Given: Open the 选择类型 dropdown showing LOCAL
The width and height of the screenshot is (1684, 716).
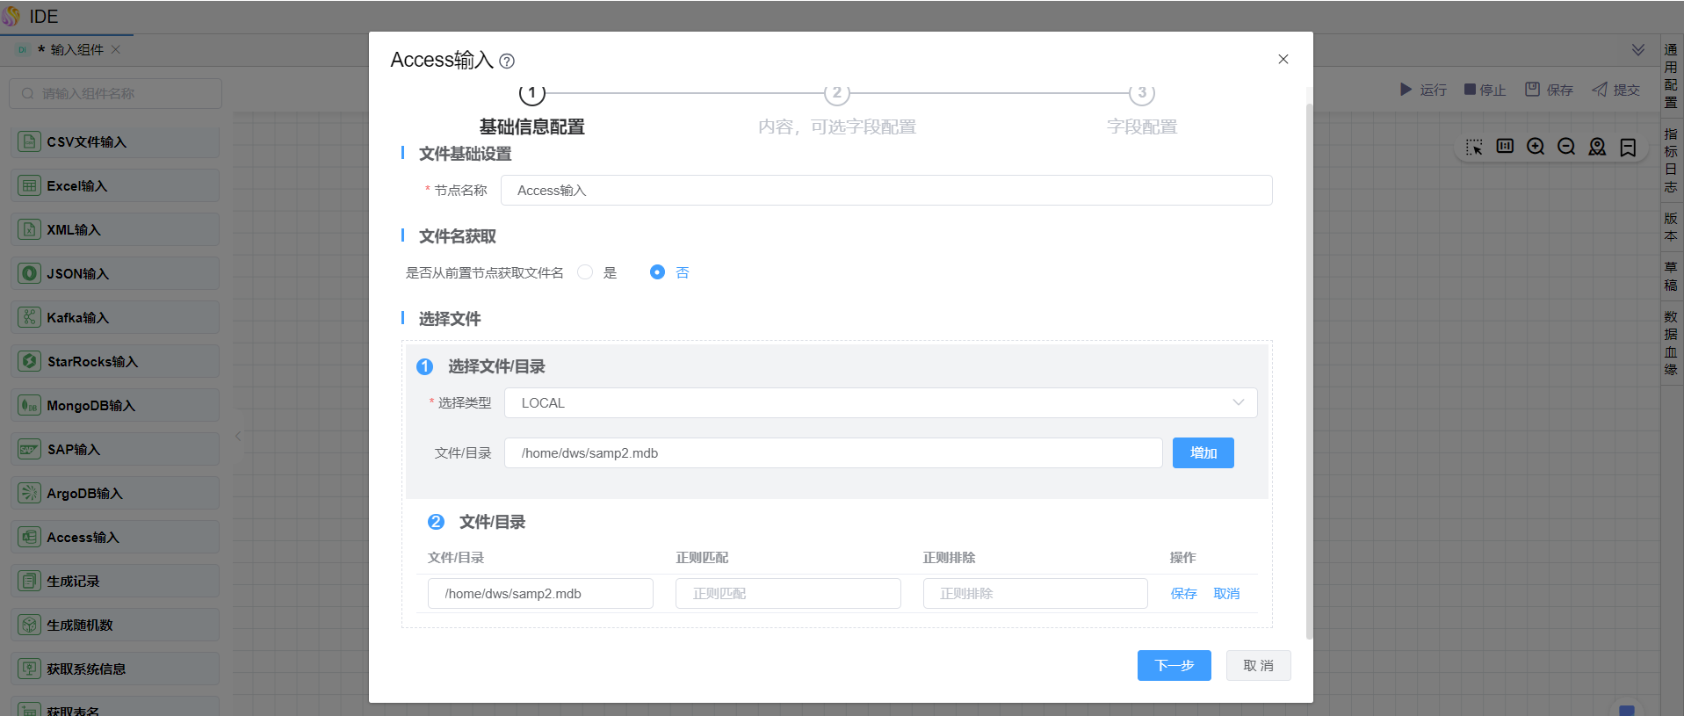Looking at the screenshot, I should (x=880, y=402).
